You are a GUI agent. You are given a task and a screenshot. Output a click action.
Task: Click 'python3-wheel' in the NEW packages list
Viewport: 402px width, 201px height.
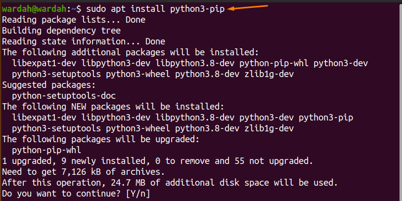point(138,128)
